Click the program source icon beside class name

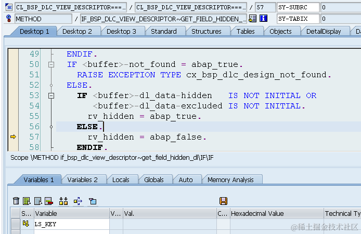pos(9,7)
